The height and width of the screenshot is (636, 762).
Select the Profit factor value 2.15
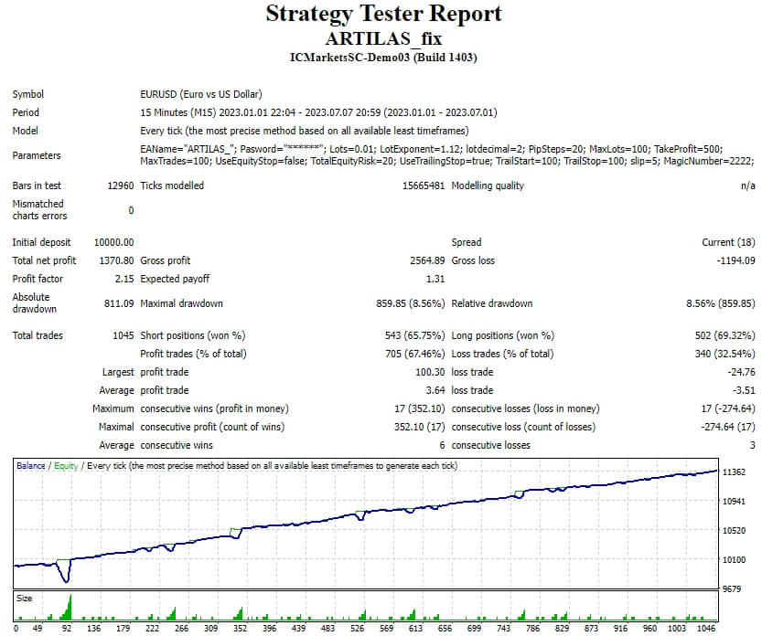(x=123, y=279)
